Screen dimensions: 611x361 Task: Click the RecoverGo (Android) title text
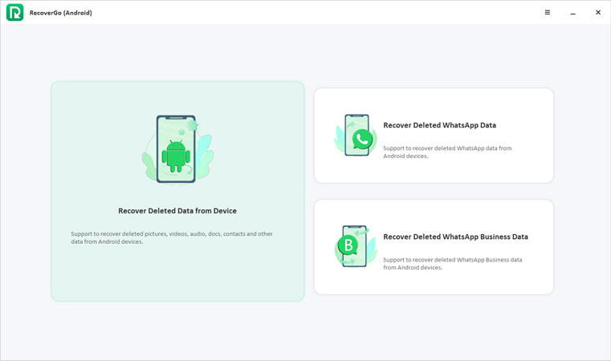(x=61, y=13)
